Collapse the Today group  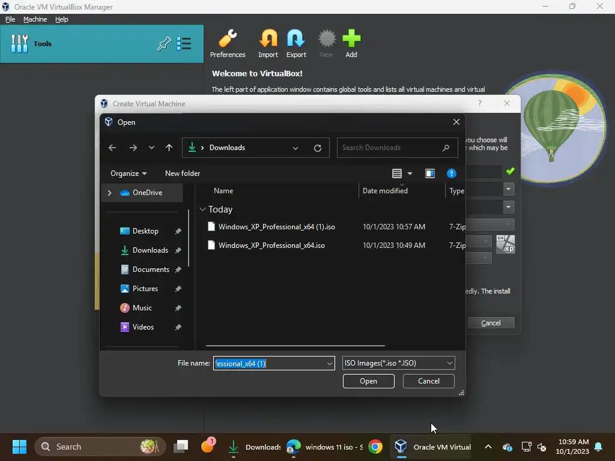pos(202,209)
